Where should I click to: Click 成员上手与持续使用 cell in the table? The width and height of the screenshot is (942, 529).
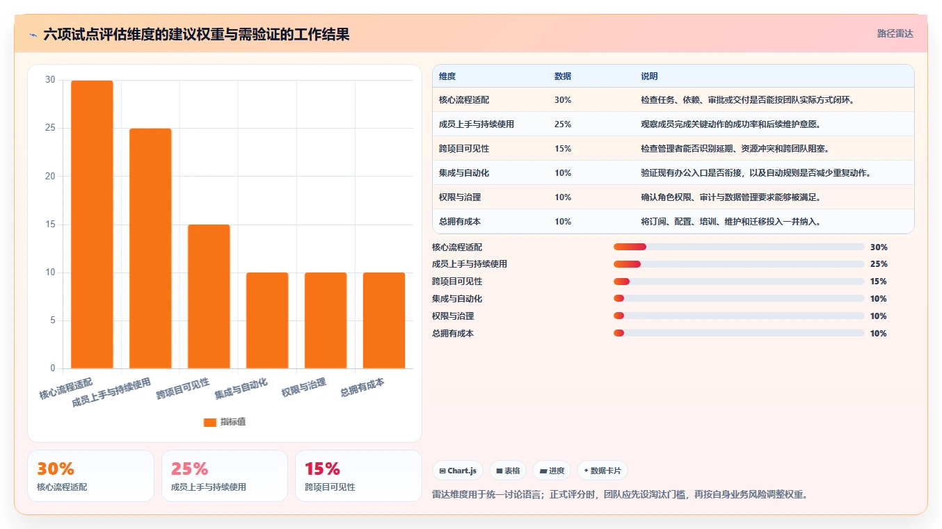pyautogui.click(x=477, y=124)
